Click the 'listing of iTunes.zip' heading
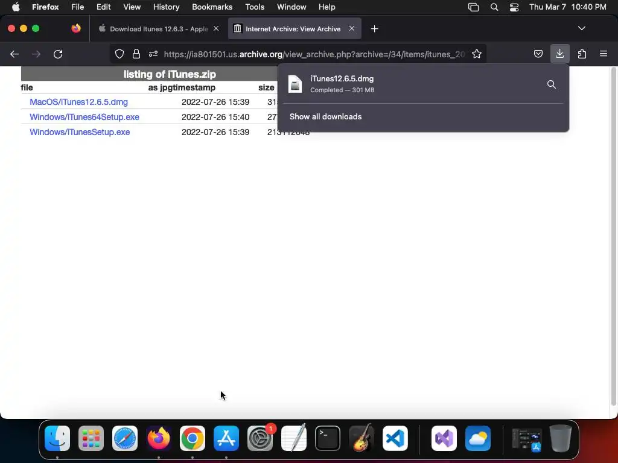 point(170,74)
